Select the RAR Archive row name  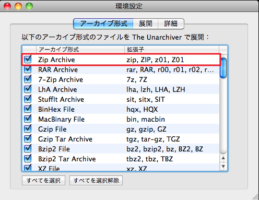(58, 69)
